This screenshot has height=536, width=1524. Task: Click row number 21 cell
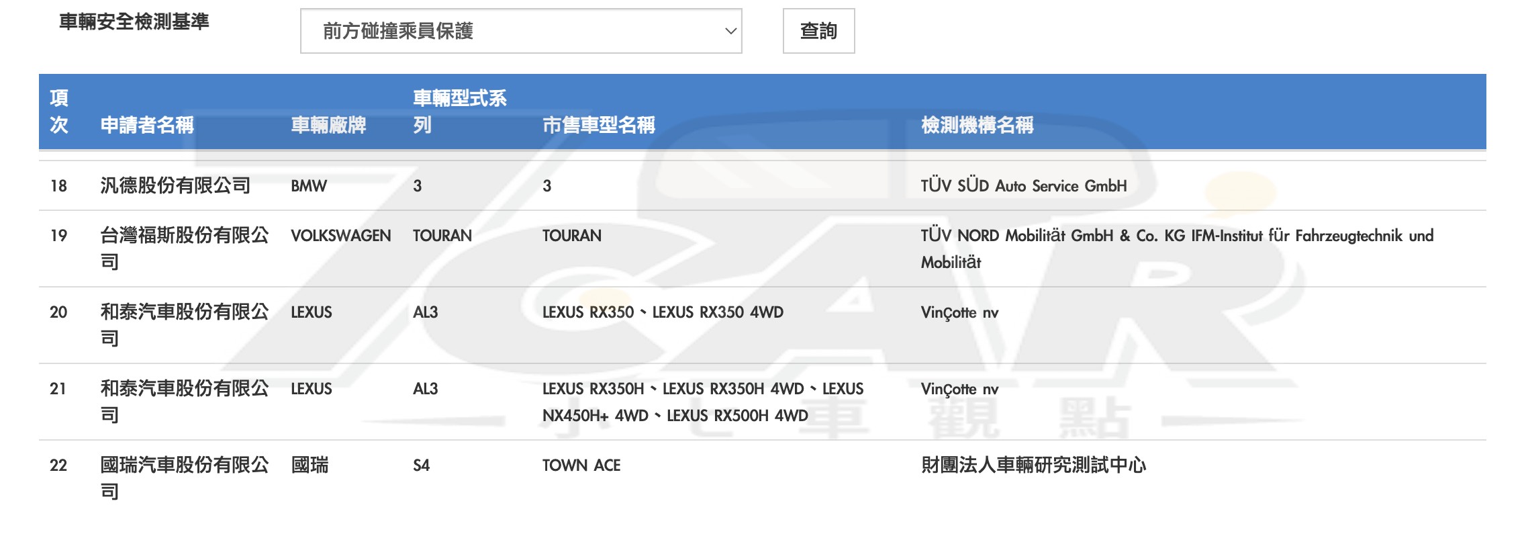58,389
